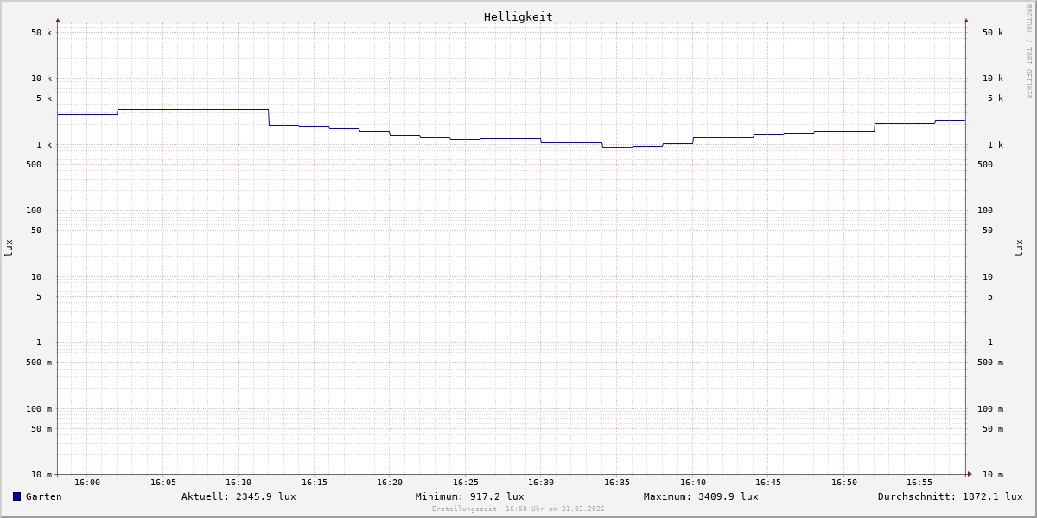
Task: Click the Maximum 3409.9 lux statistic
Action: tap(701, 496)
